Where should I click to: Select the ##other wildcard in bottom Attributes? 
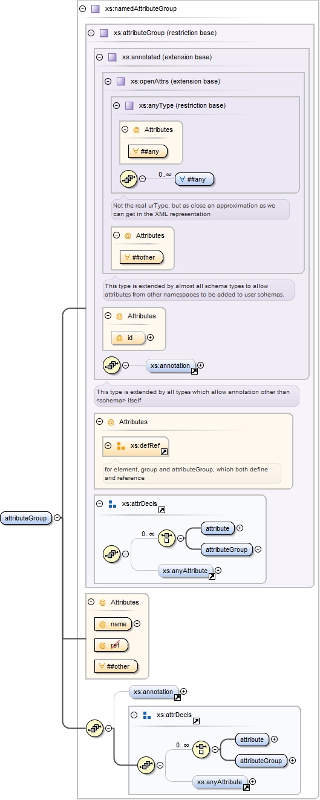click(x=116, y=667)
